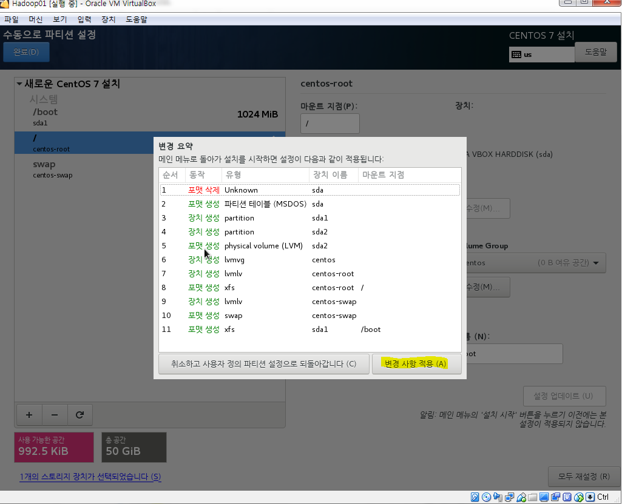Select row 11 xfs sda1 /boot
Image resolution: width=622 pixels, height=504 pixels.
[x=310, y=330]
